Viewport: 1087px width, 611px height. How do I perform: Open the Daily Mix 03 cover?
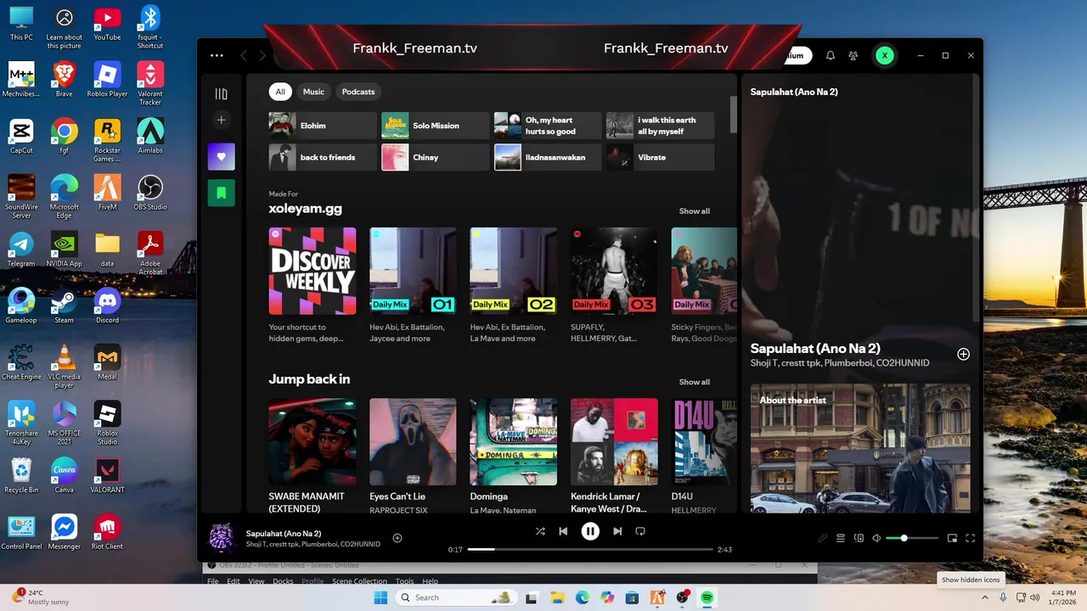pos(614,271)
